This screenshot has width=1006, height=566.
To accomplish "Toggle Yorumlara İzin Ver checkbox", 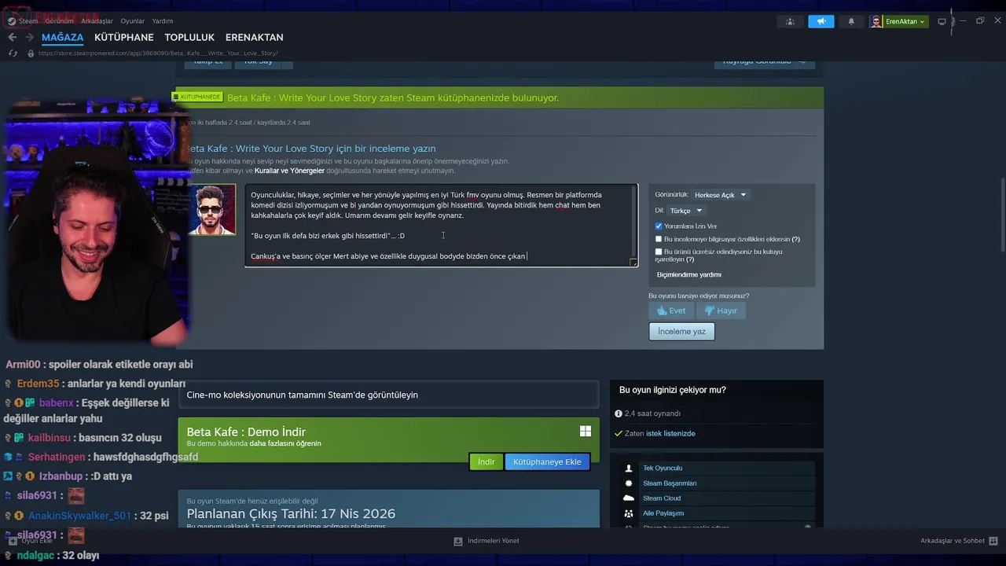I will 659,226.
